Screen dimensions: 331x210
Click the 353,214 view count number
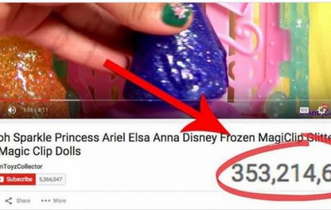[281, 173]
